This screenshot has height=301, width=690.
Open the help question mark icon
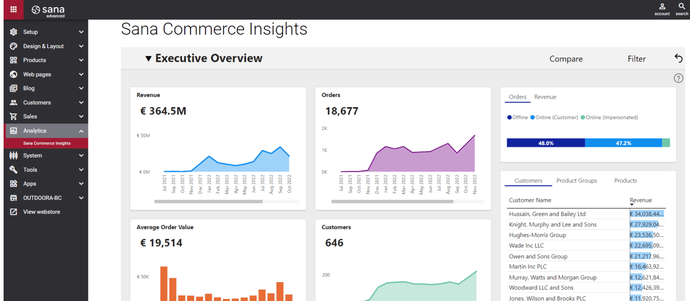(678, 78)
